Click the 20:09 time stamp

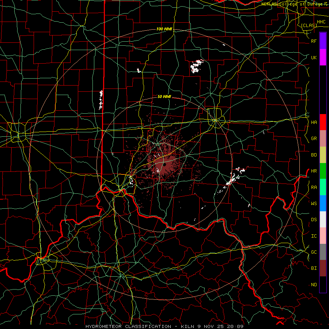(x=236, y=326)
